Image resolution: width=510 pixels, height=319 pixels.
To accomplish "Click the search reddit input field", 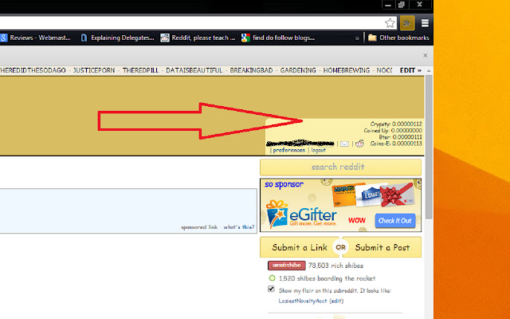I will point(340,167).
